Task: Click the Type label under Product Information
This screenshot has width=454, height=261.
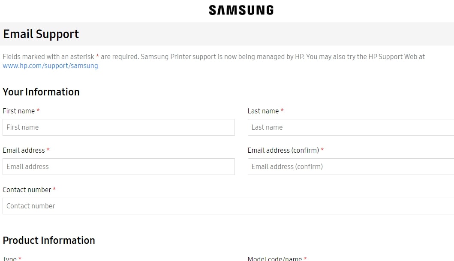Action: (x=9, y=258)
